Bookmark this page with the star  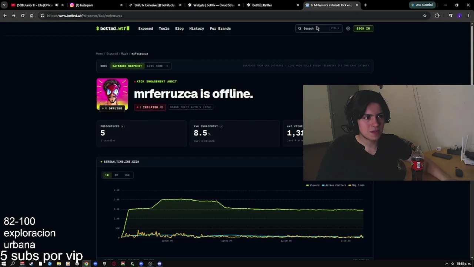[x=425, y=16]
